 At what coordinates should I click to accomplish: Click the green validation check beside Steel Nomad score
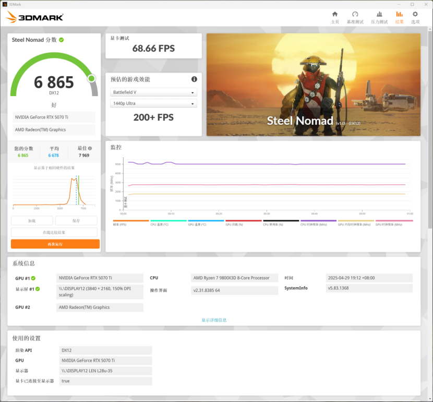[62, 40]
